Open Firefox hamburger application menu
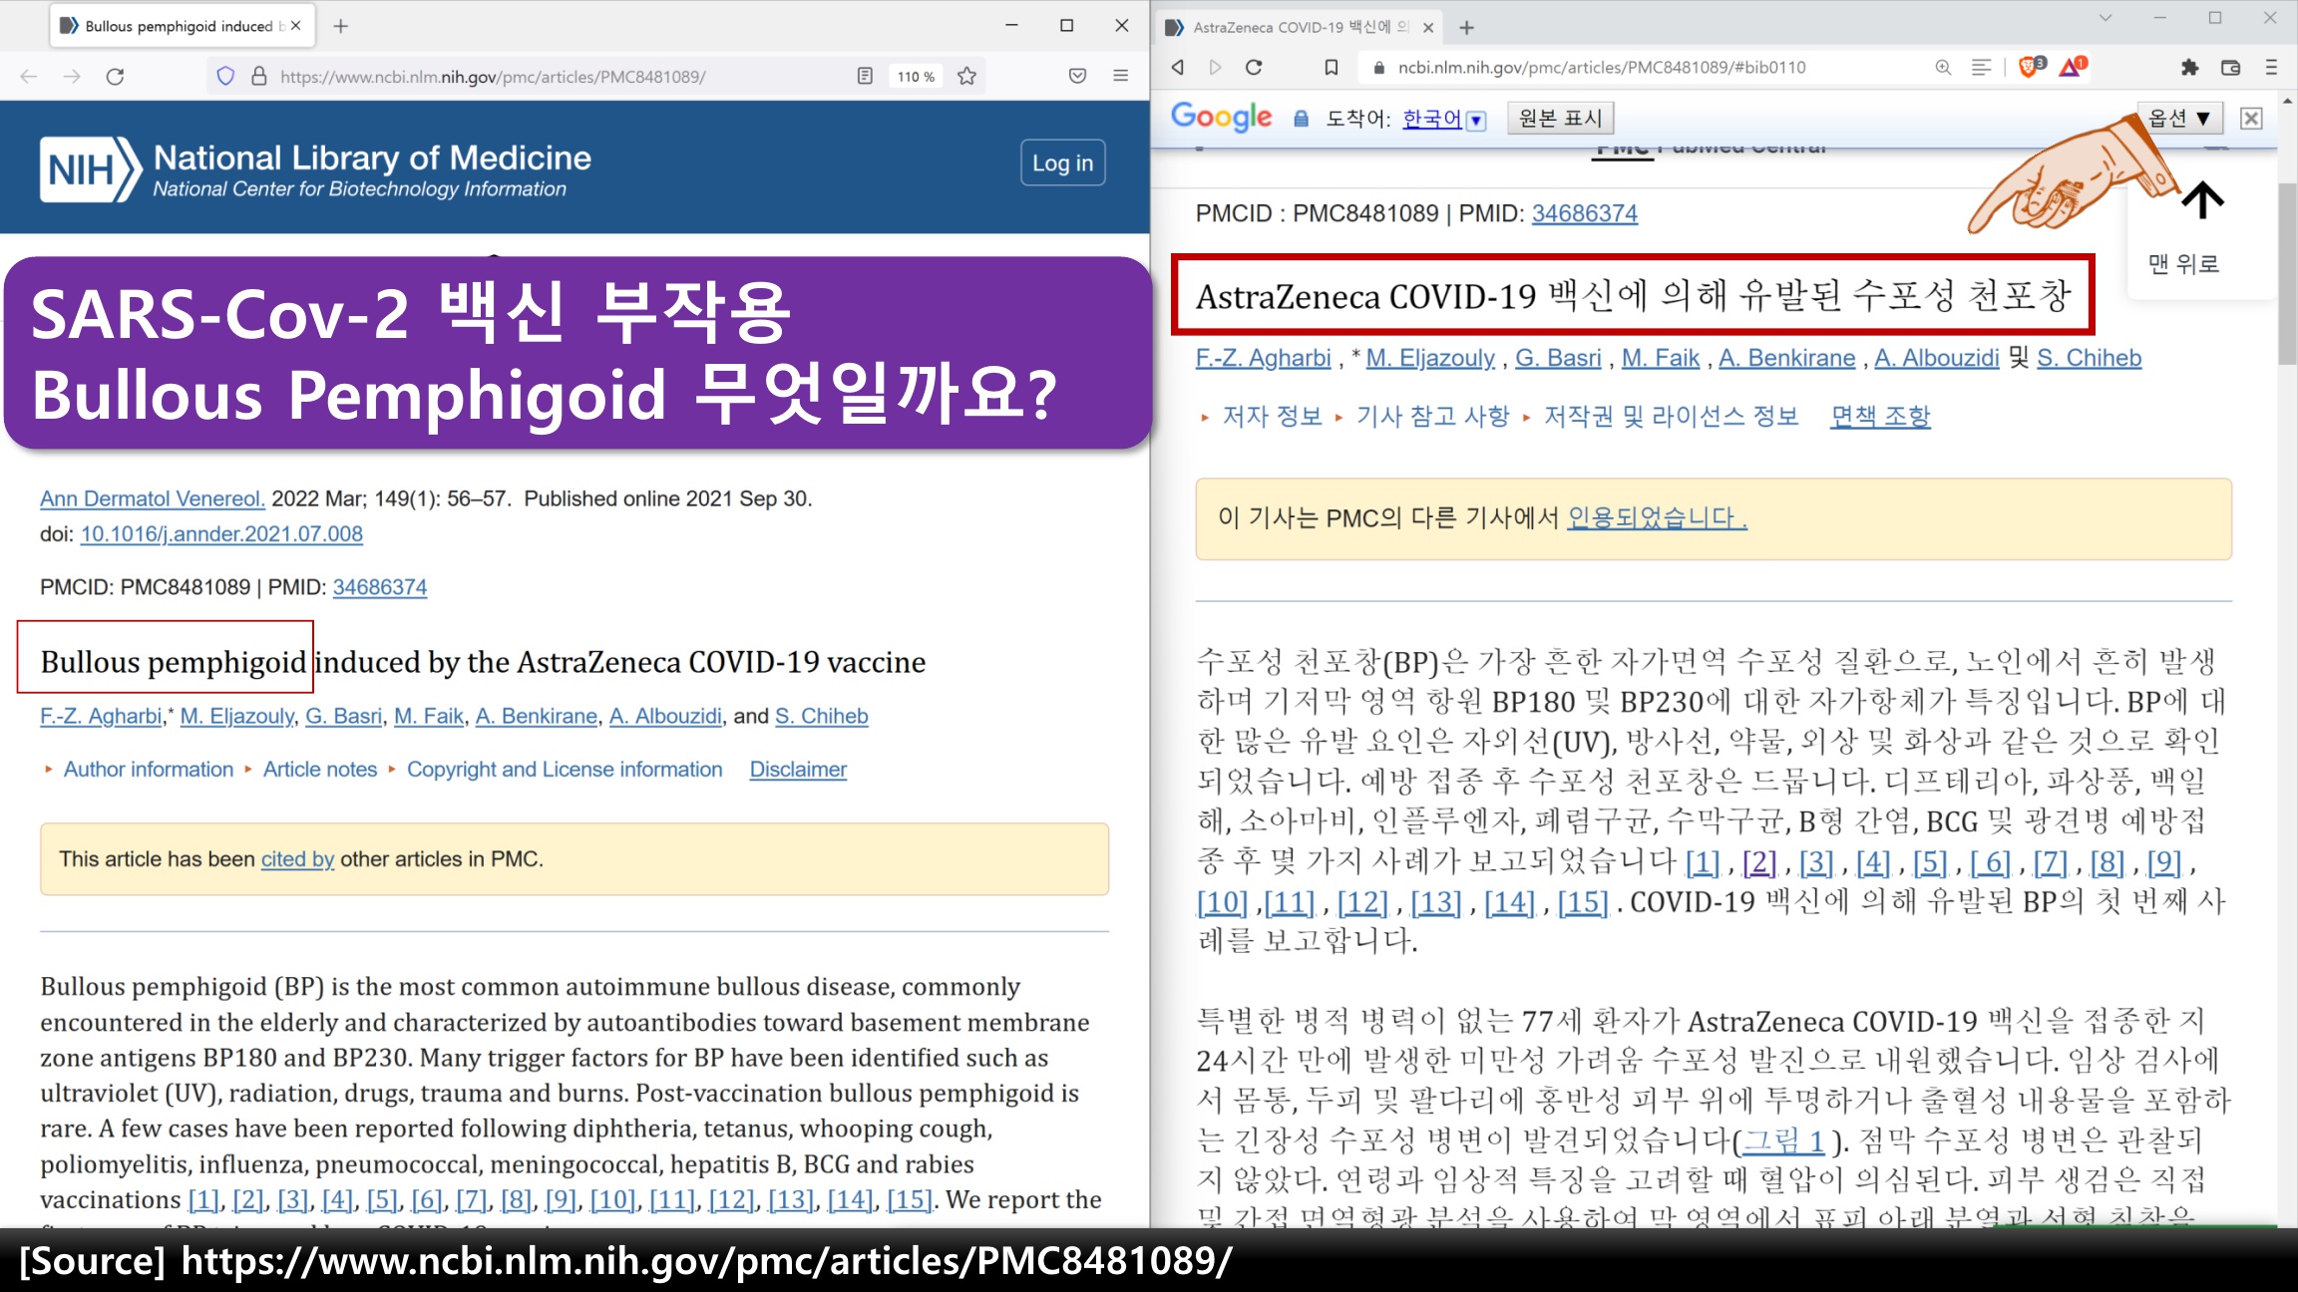 tap(1121, 77)
